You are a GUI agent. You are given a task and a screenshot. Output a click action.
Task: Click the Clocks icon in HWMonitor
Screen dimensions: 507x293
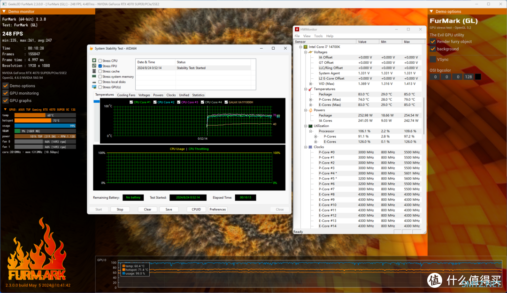click(x=310, y=147)
